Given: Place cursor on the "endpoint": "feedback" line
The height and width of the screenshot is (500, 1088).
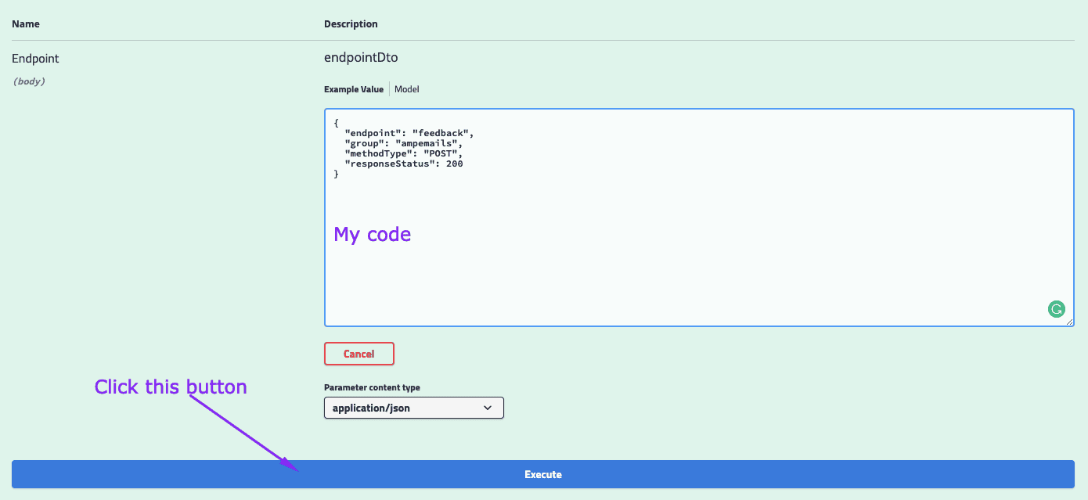Looking at the screenshot, I should point(409,133).
